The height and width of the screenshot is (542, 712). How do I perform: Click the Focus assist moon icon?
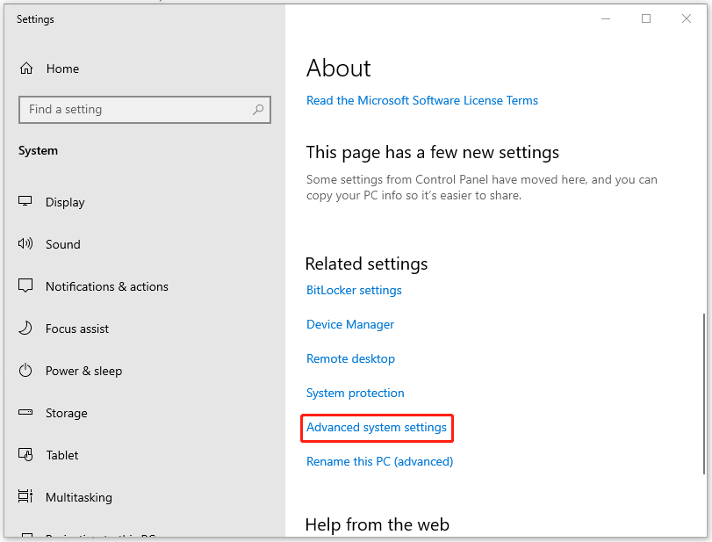tap(25, 328)
